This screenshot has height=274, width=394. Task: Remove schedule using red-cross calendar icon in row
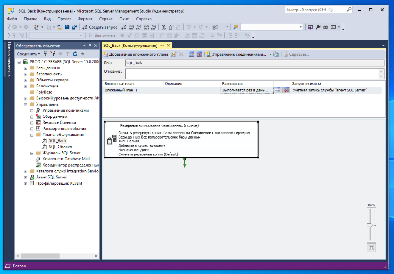[286, 90]
